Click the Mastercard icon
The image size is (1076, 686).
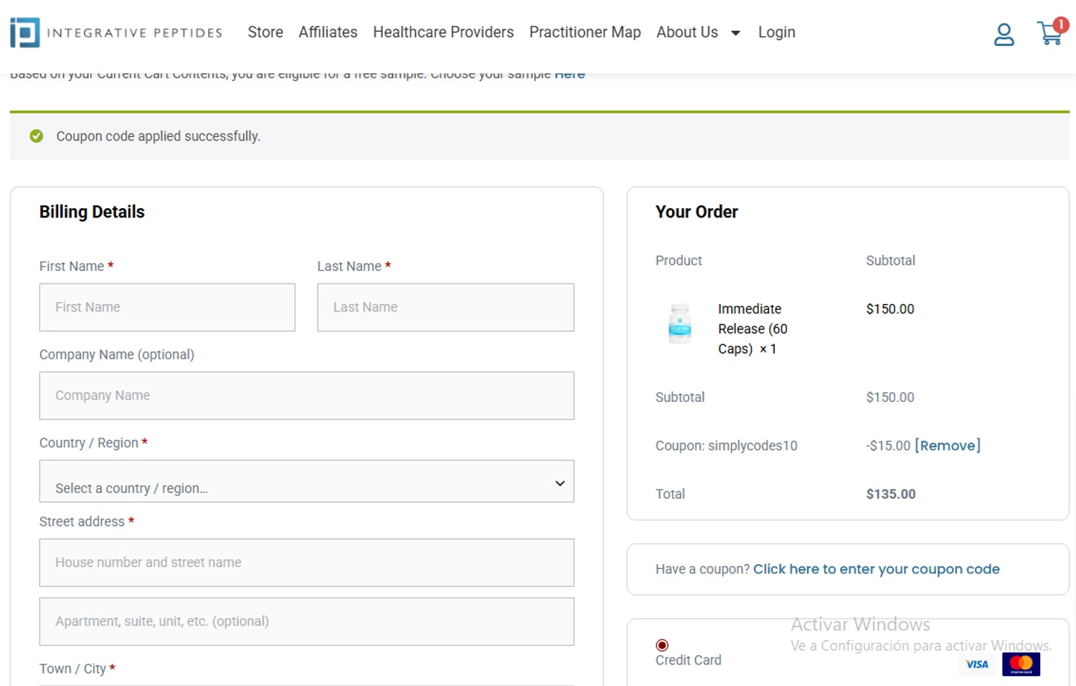click(1021, 664)
